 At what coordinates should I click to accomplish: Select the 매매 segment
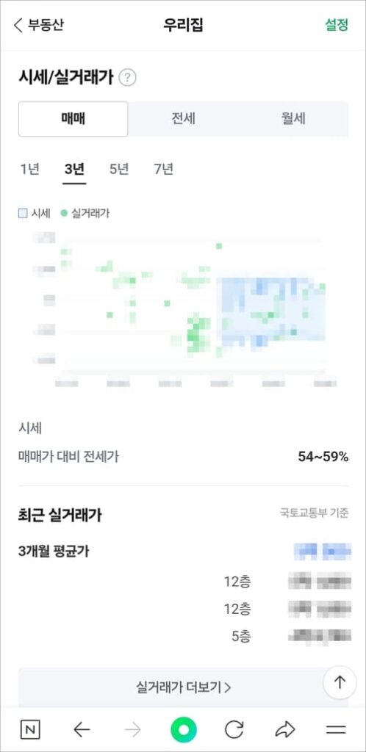(73, 119)
